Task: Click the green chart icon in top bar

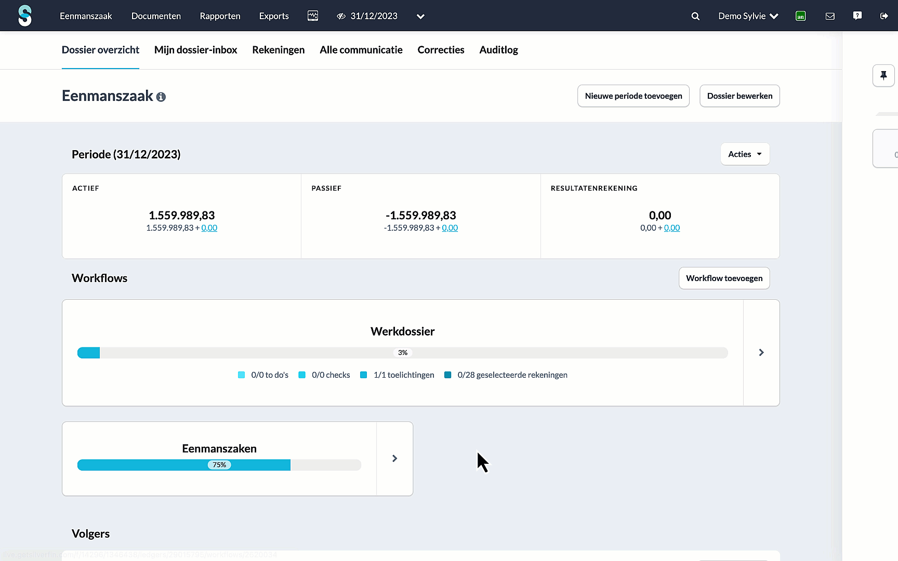Action: tap(801, 16)
